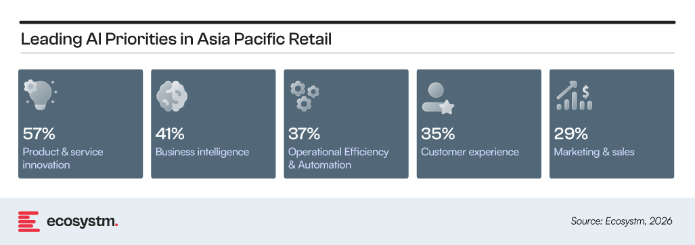This screenshot has width=695, height=245.
Task: Click the Marketing & sales card background
Action: (612, 124)
